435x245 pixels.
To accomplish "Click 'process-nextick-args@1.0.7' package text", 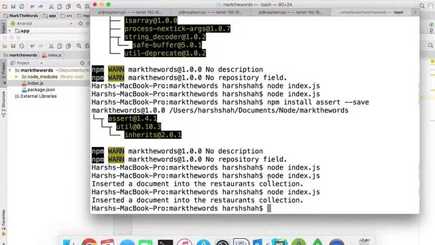I will click(177, 29).
